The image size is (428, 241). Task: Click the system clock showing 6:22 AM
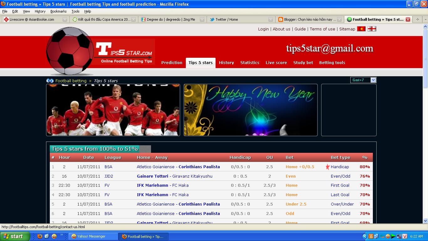416,236
